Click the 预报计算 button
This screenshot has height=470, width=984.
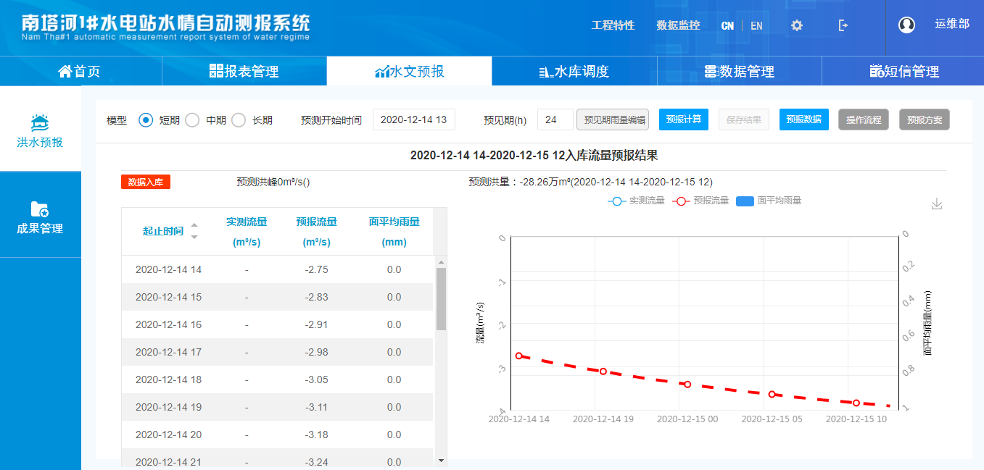pyautogui.click(x=684, y=119)
